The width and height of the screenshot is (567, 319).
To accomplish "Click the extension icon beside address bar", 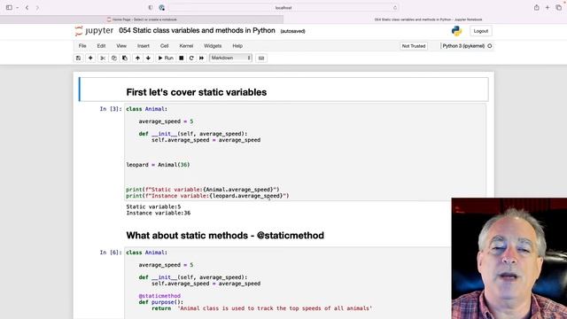I will click(161, 8).
